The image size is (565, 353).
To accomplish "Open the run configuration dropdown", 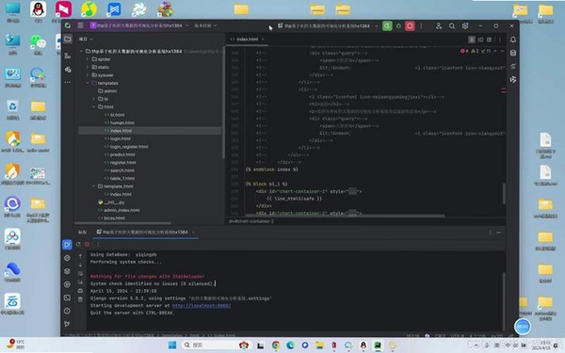I will coord(327,26).
